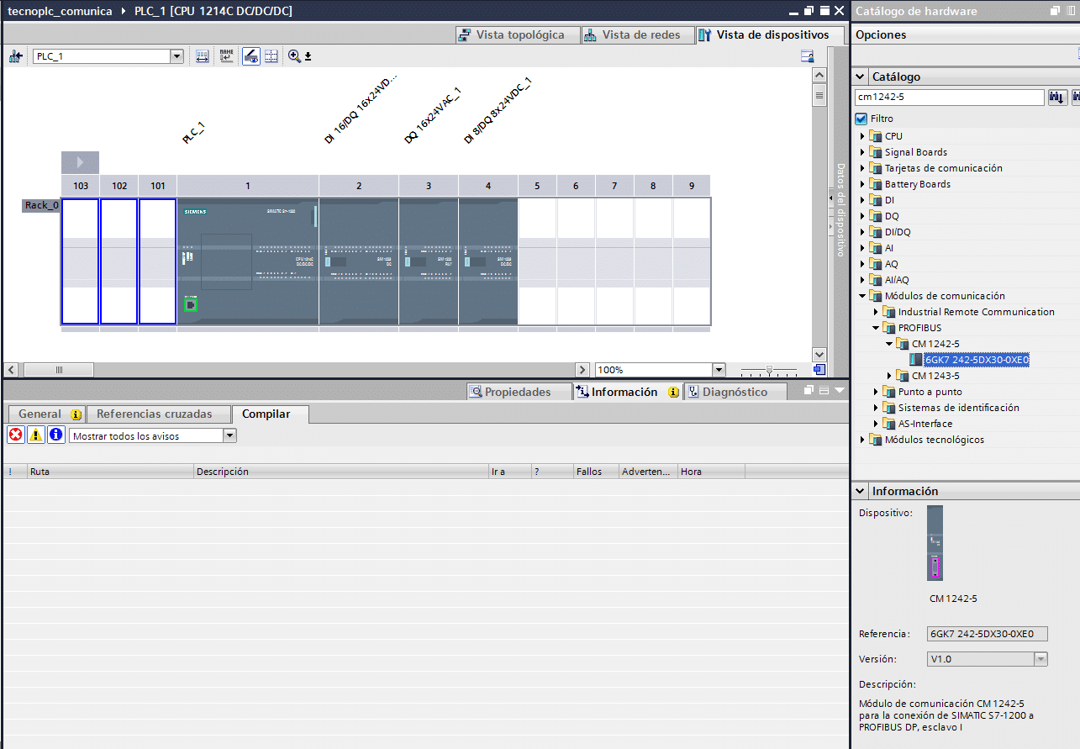Expand Tarjetas de comunicación folder
This screenshot has height=749, width=1080.
pyautogui.click(x=862, y=168)
